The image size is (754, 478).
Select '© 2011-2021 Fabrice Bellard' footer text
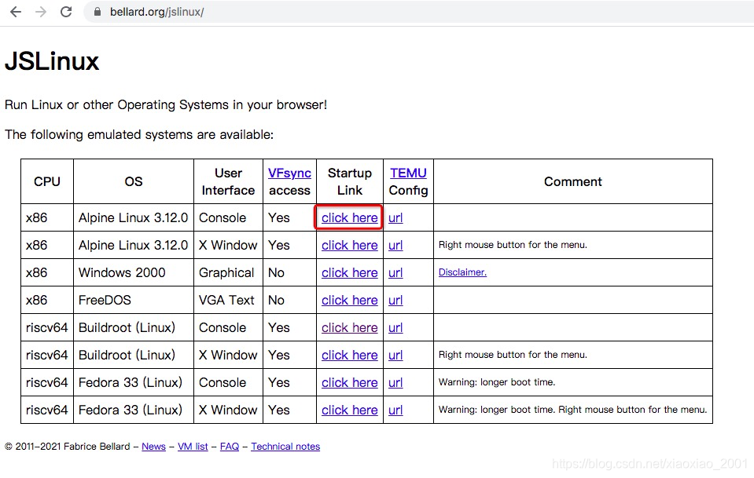[x=68, y=447]
